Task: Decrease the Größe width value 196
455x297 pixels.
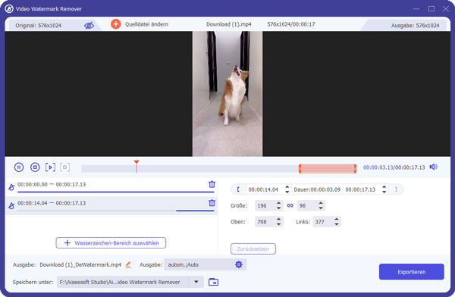Action: click(x=278, y=208)
